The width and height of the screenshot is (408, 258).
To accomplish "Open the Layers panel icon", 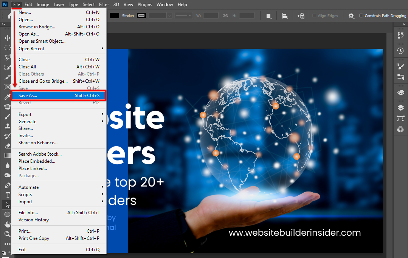I will [x=400, y=108].
